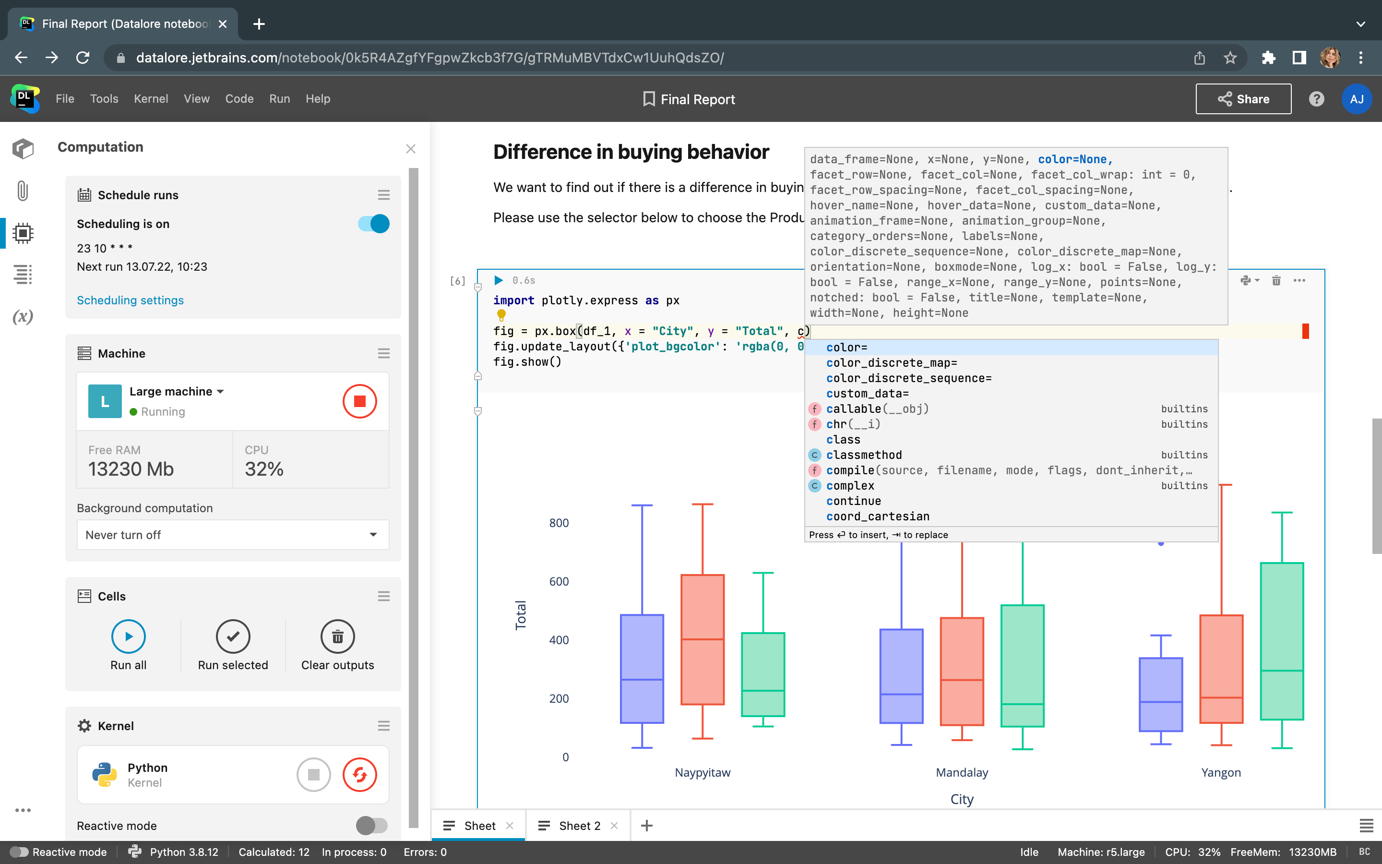1382x864 pixels.
Task: Run all cells in the notebook
Action: 129,636
